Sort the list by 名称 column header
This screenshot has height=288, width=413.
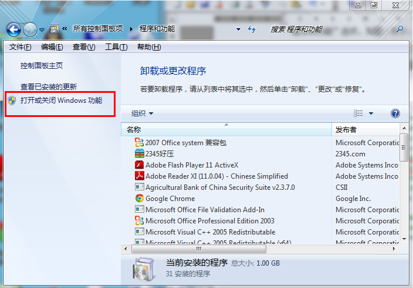pyautogui.click(x=226, y=129)
